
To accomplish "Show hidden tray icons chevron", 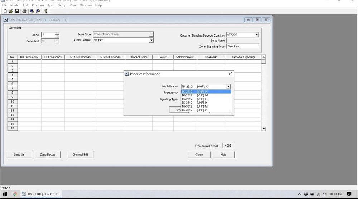I will pos(300,194).
